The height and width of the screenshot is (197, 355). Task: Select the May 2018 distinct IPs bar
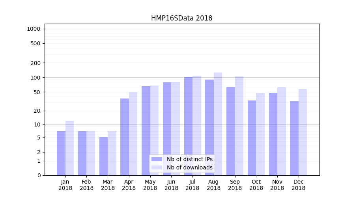click(x=146, y=131)
